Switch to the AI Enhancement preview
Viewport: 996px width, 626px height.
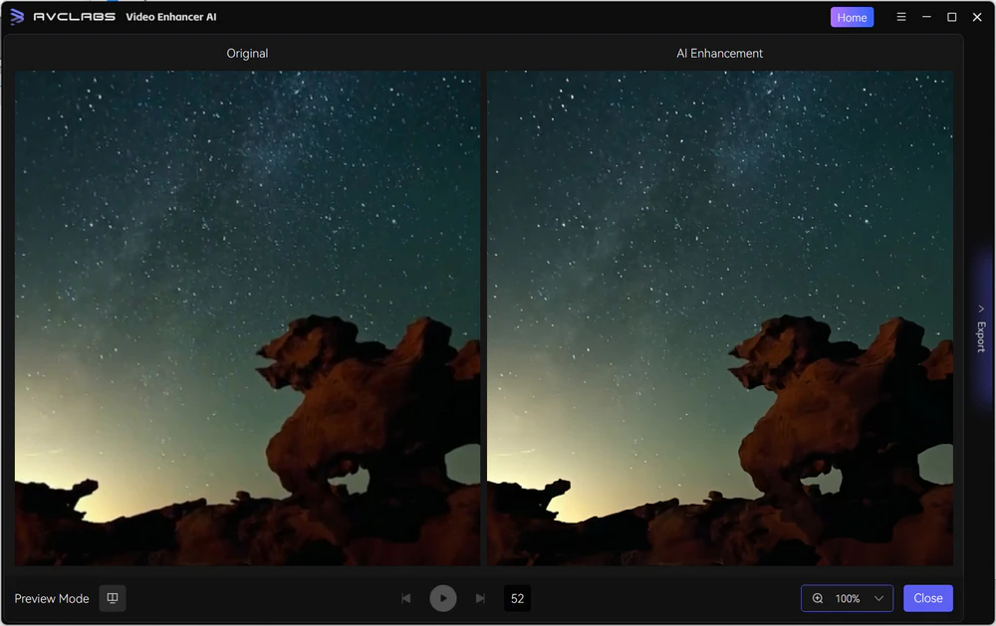pos(719,318)
